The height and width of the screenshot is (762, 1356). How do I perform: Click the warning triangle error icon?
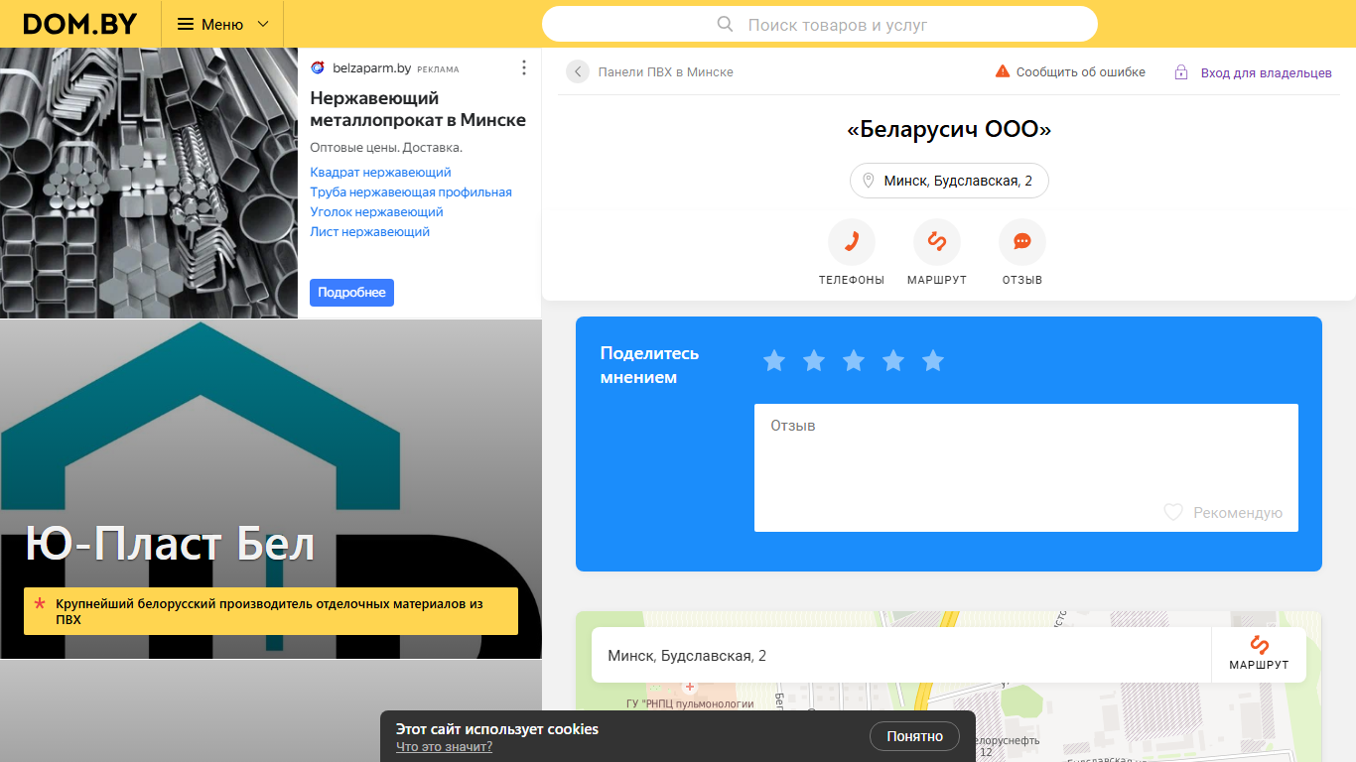tap(1003, 71)
